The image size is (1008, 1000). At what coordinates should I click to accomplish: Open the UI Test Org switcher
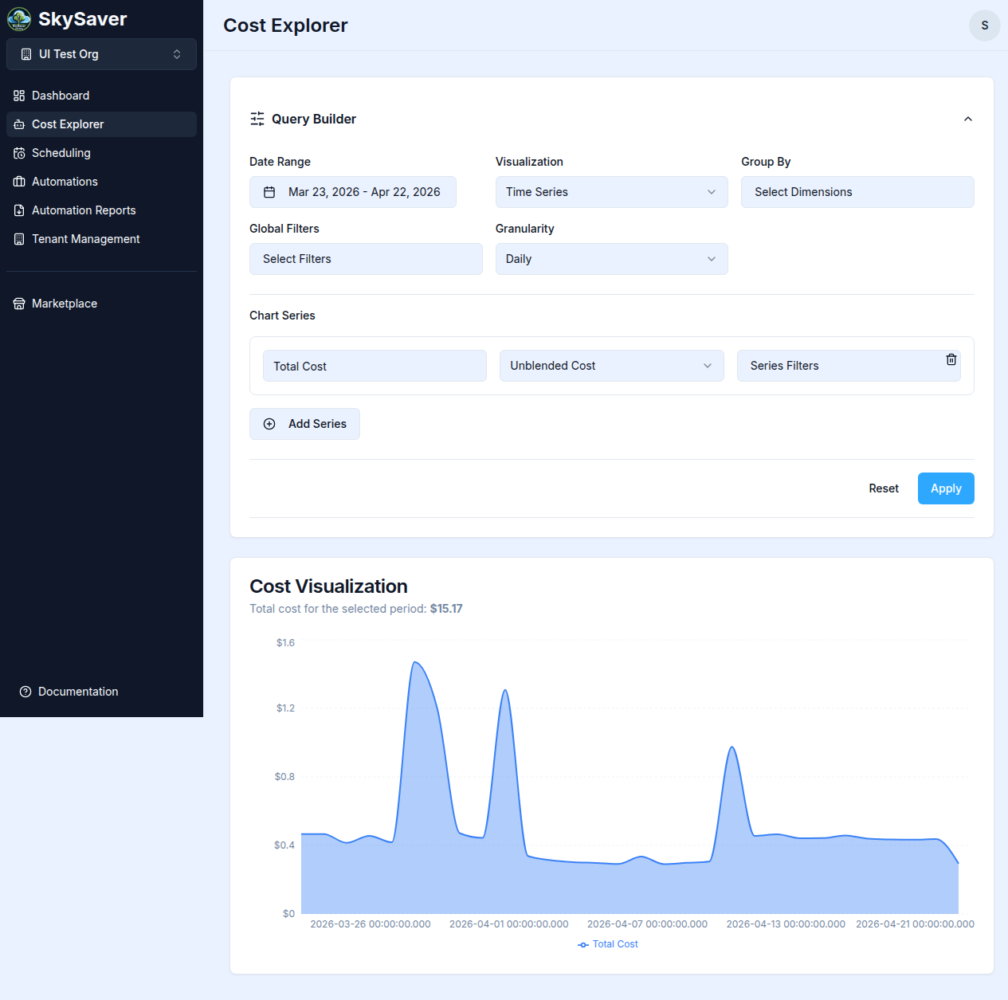[x=102, y=54]
